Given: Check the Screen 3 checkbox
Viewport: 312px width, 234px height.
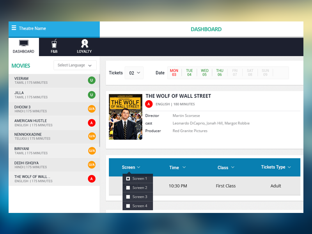Looking at the screenshot, I should (x=128, y=197).
